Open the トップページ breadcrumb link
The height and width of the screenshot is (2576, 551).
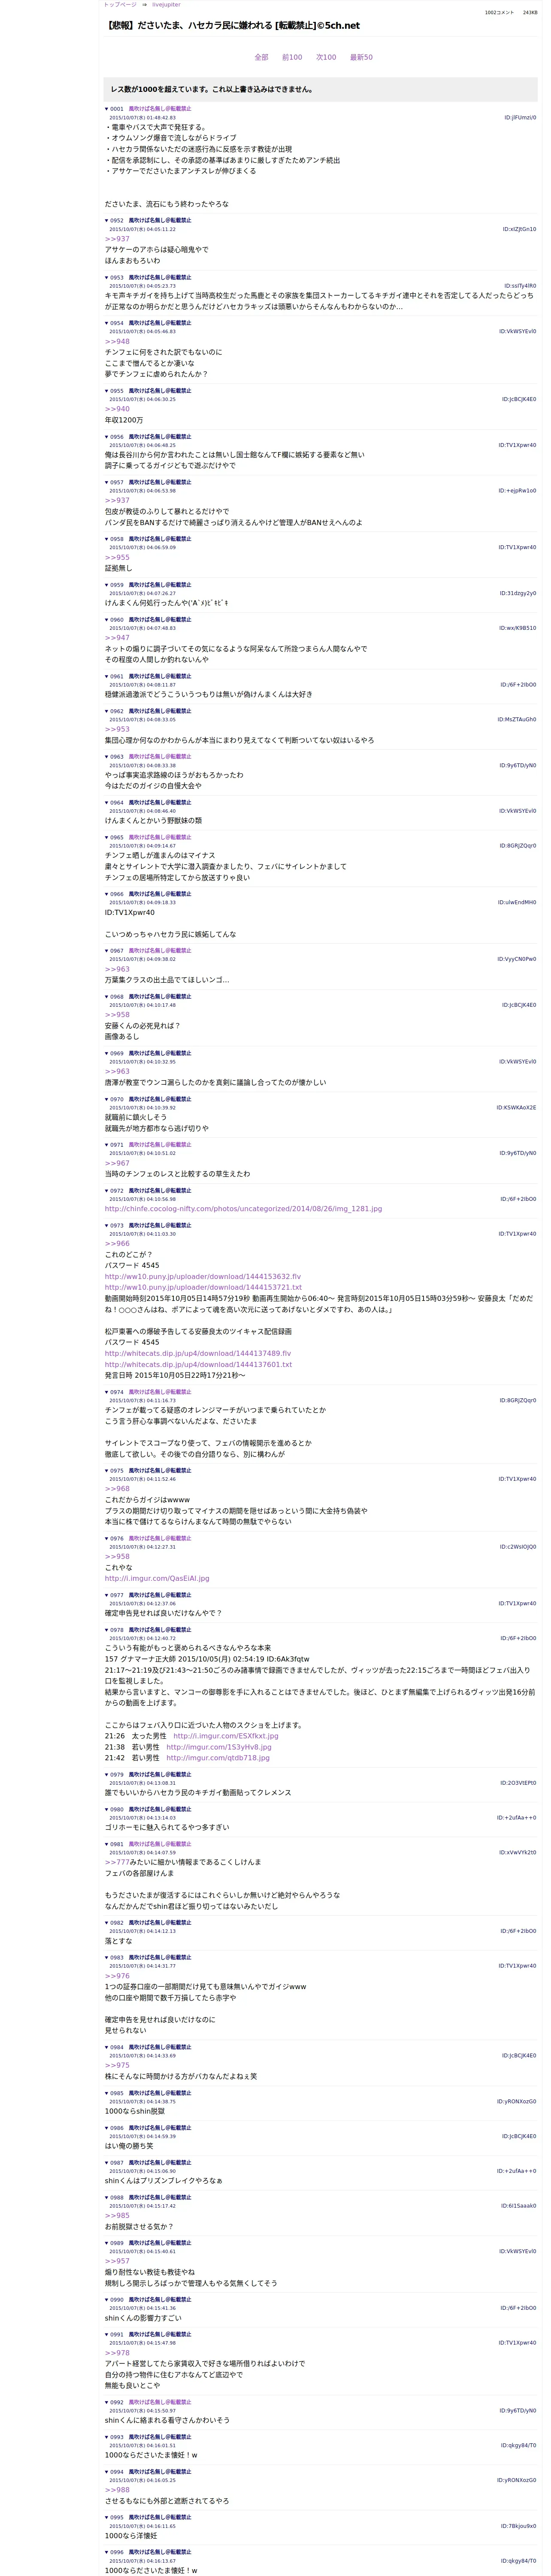120,5
